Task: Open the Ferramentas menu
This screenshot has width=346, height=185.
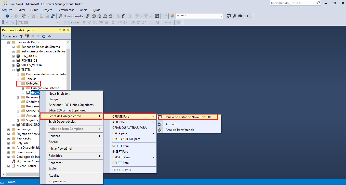Action: click(x=66, y=10)
